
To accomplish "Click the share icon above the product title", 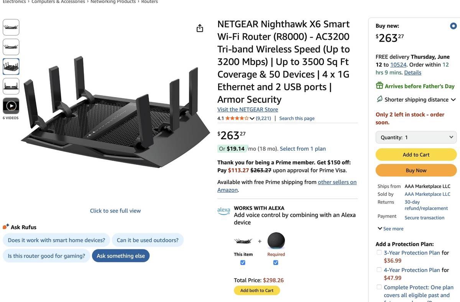I will coord(199,28).
